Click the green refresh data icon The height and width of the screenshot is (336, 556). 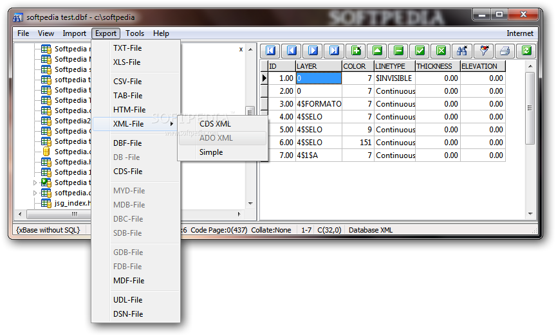526,51
